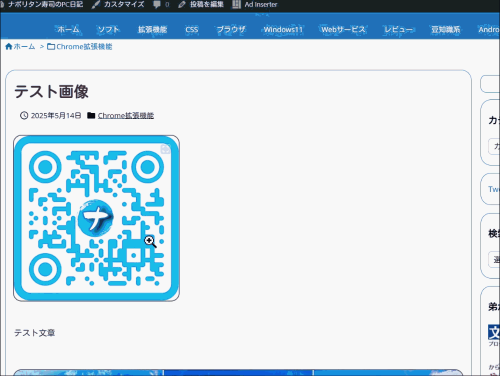Click Chrome拡張機能 breadcrumb link
The image size is (500, 376).
[84, 46]
